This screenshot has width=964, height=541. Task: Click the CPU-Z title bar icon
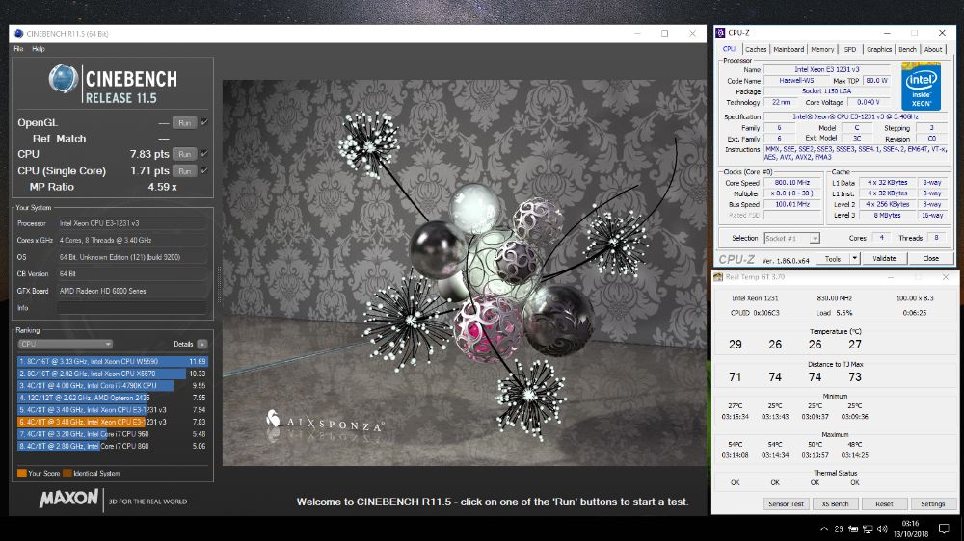pyautogui.click(x=720, y=33)
